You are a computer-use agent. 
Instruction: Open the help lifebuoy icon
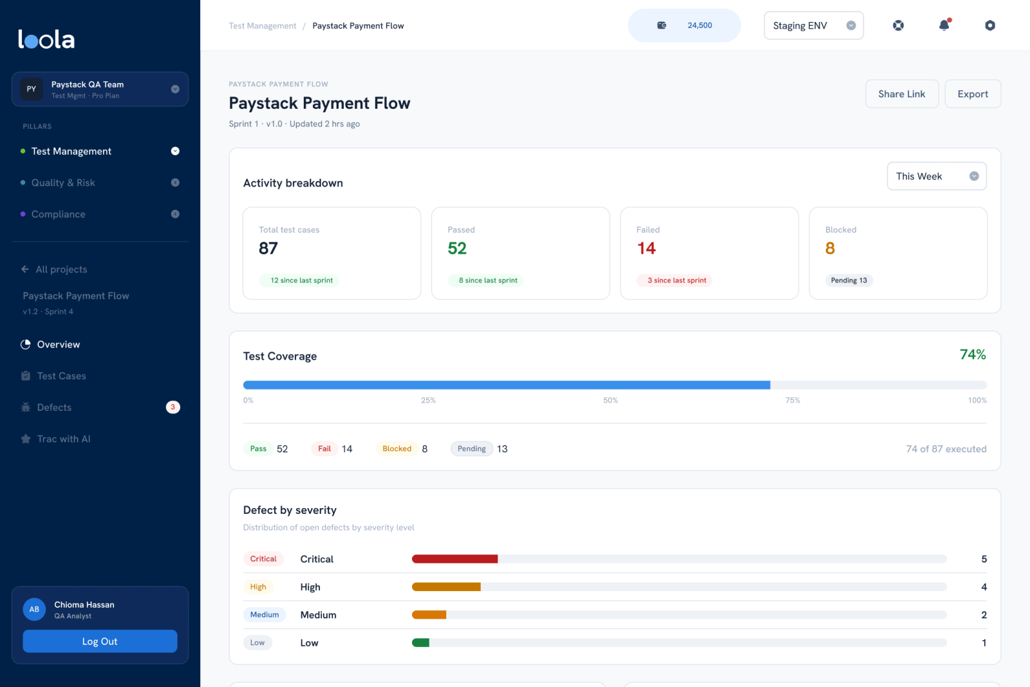[x=898, y=26]
